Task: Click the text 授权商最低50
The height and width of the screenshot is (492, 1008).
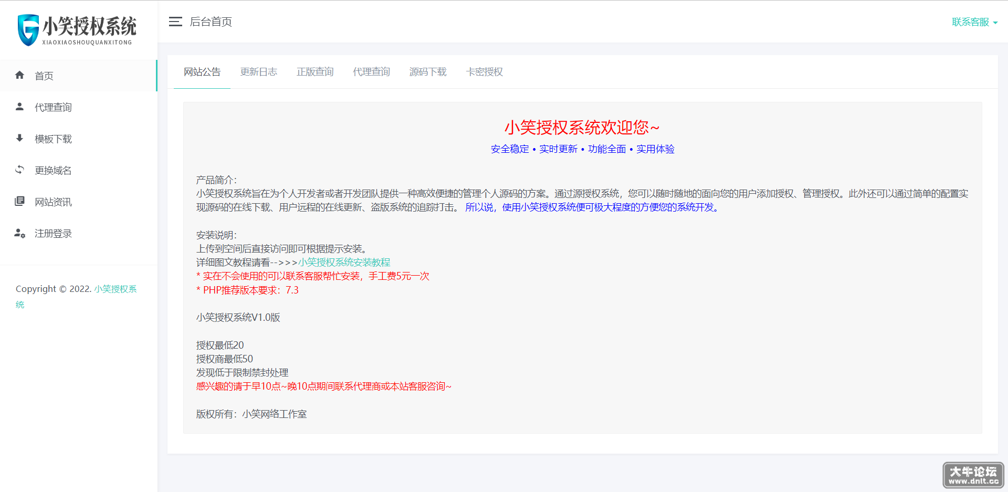Action: coord(225,359)
